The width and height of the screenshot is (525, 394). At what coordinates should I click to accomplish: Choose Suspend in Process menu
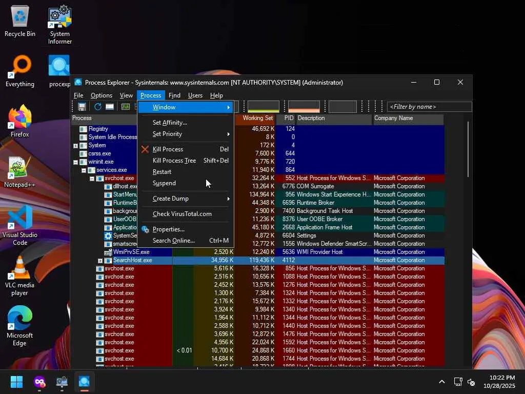coord(186,183)
